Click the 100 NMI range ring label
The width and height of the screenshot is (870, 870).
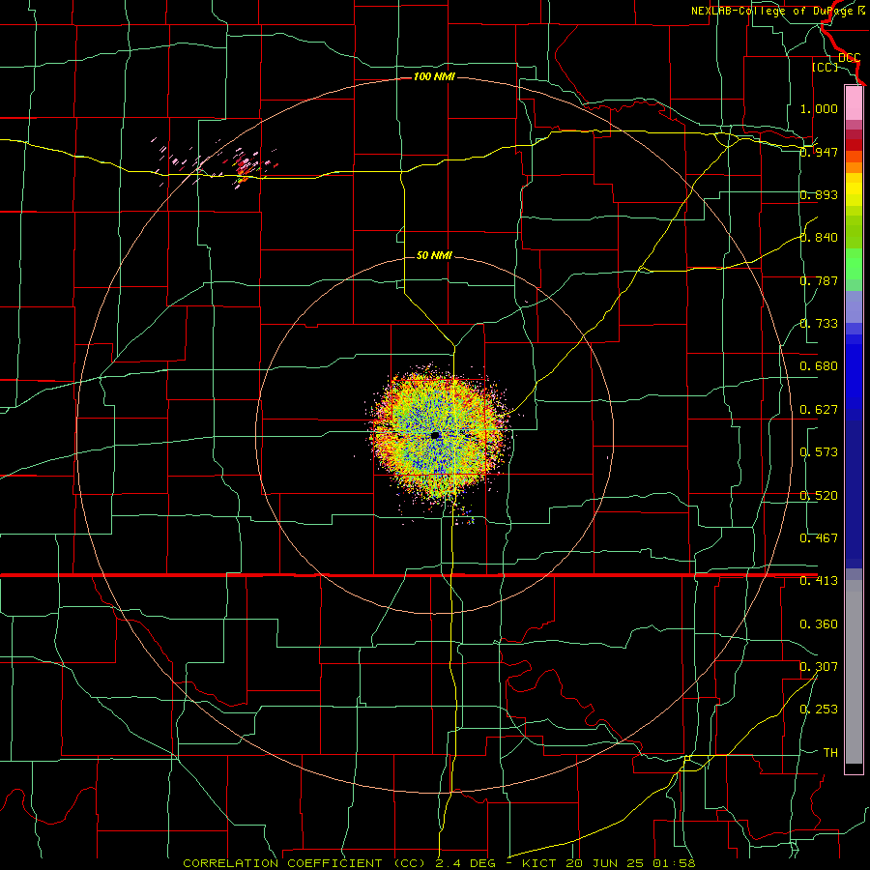(434, 76)
